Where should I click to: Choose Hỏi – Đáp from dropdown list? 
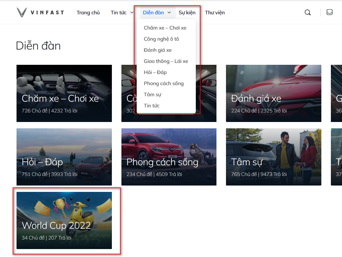point(155,72)
